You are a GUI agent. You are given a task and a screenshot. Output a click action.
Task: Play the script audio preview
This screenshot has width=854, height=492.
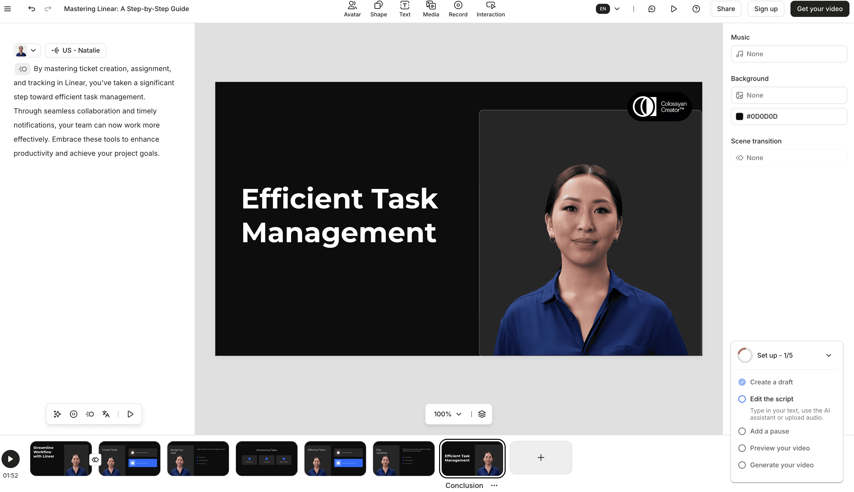130,414
